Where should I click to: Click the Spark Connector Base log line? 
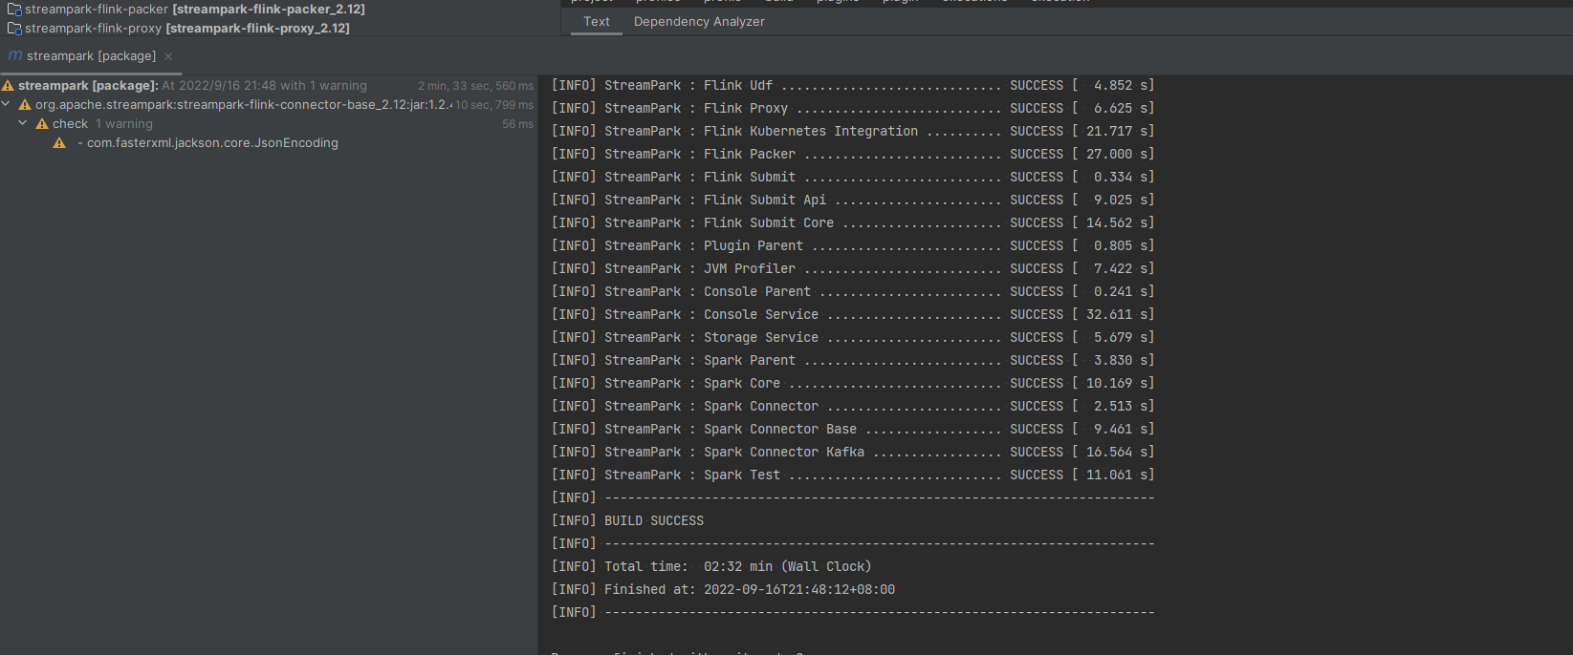point(853,430)
